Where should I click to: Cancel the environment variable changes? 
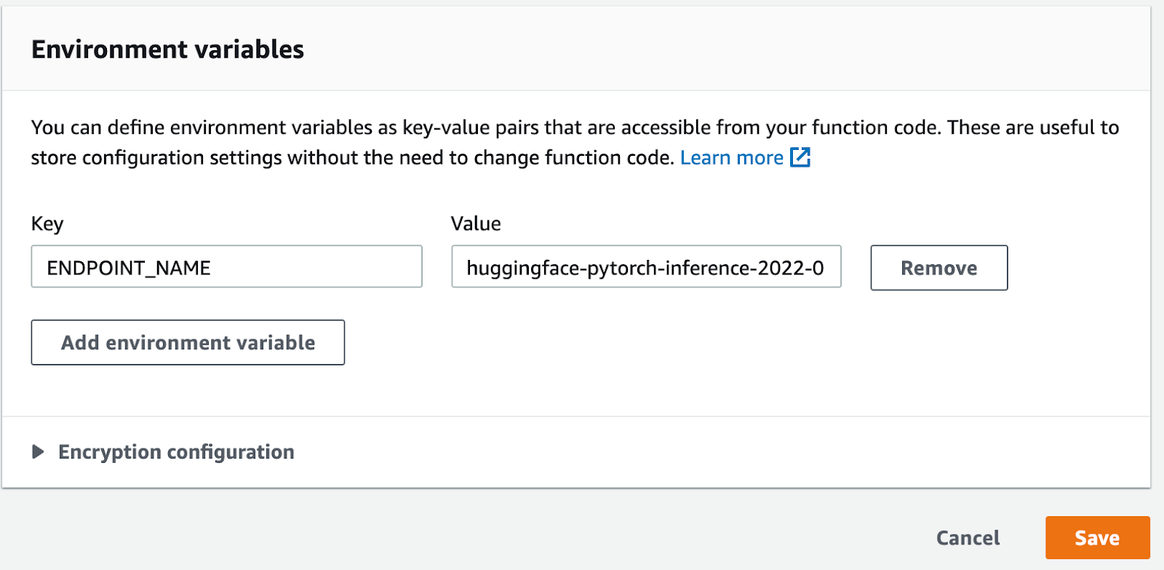tap(968, 538)
